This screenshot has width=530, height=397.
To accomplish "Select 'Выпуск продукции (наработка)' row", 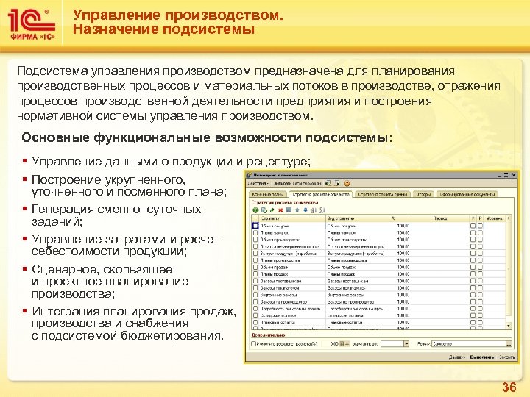I will 378,254.
